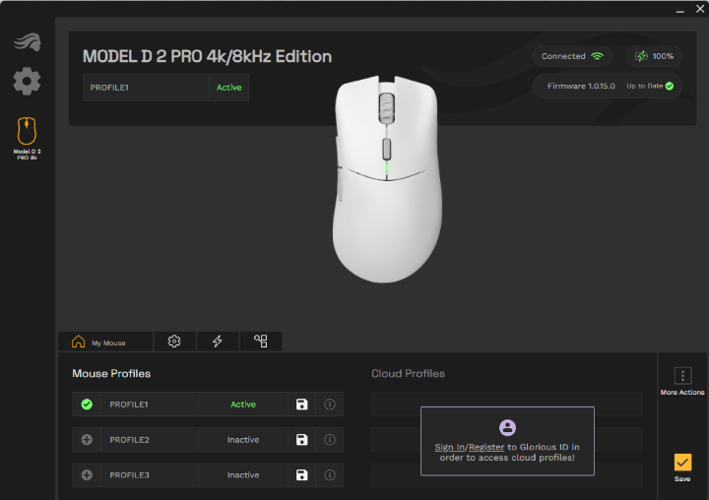Click the Cloud Profiles heading

408,373
